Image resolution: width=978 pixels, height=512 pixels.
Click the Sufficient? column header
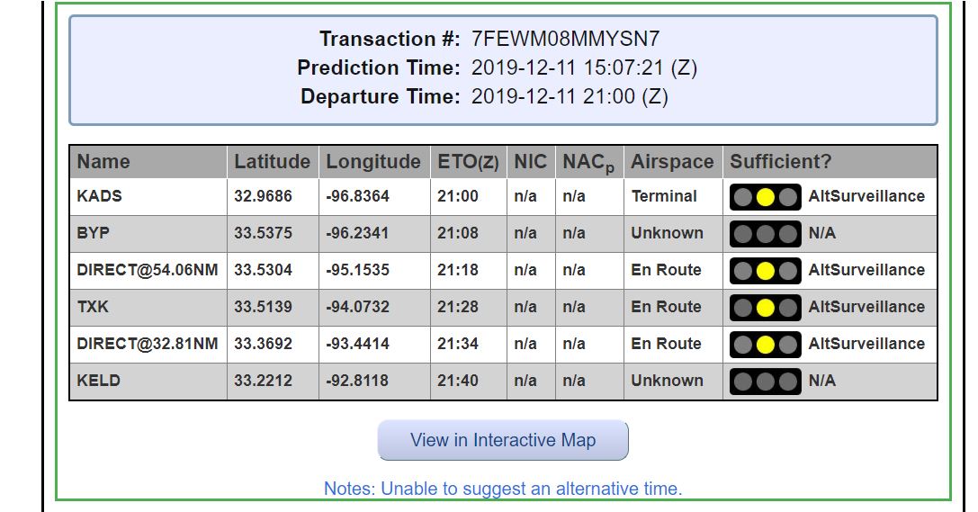(781, 162)
